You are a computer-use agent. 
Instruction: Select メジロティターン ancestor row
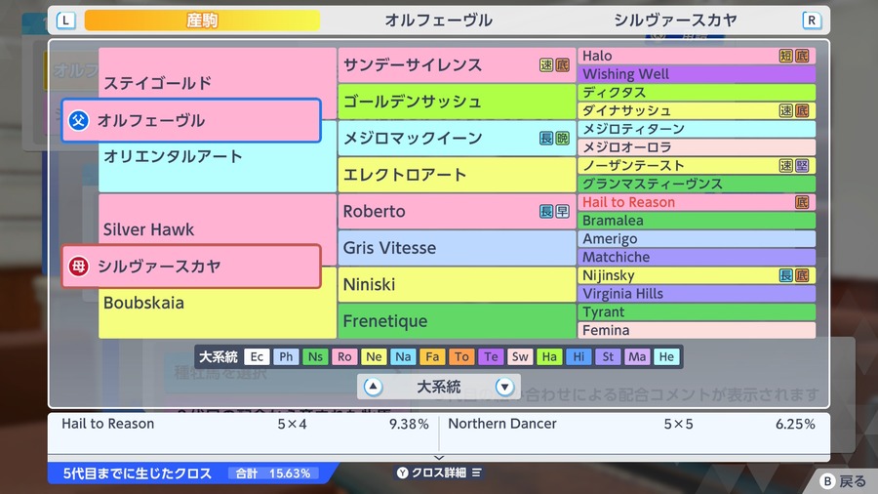[x=697, y=129]
